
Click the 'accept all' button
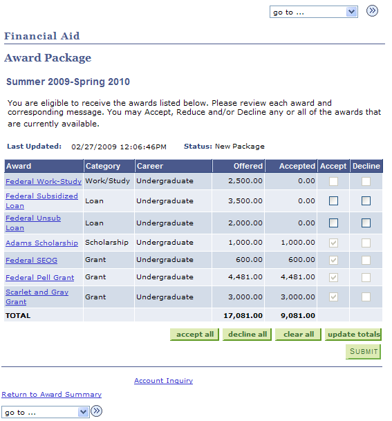point(195,335)
